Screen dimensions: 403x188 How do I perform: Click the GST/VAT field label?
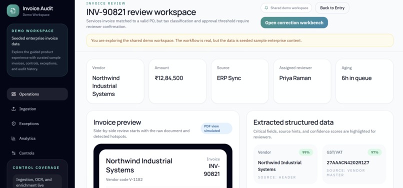(334, 152)
